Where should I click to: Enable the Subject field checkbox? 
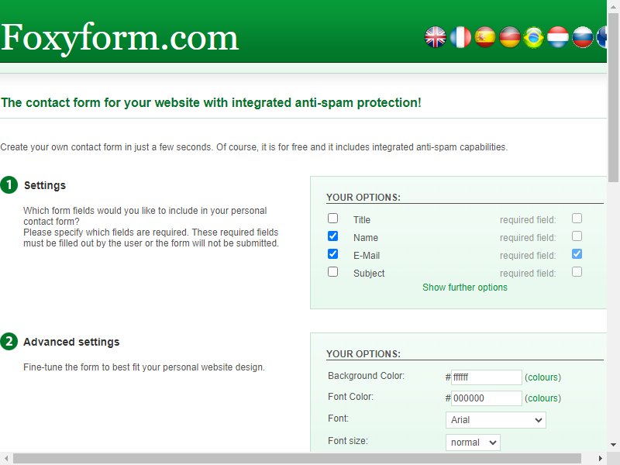[333, 272]
